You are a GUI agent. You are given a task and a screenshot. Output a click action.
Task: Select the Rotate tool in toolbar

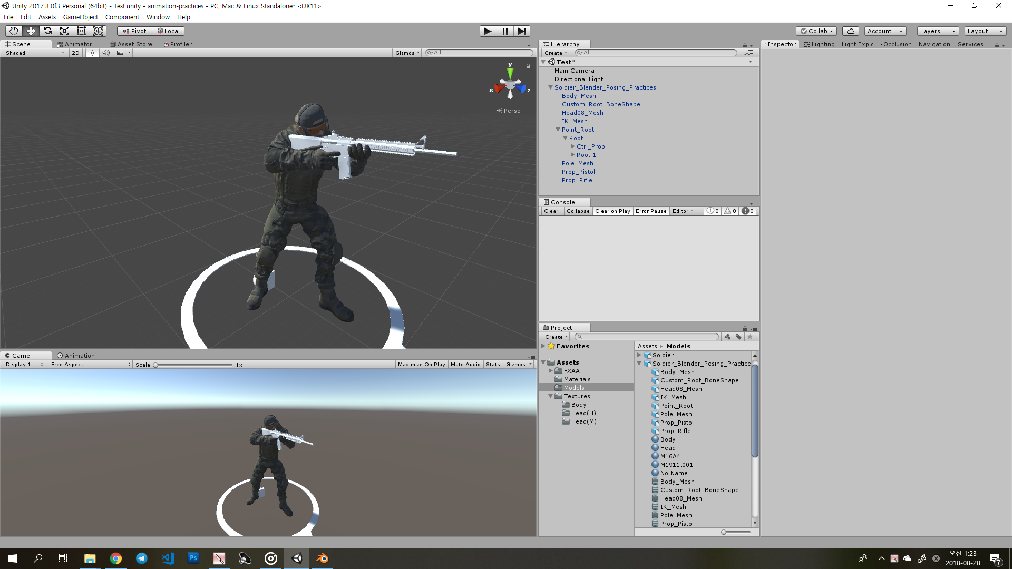point(47,31)
